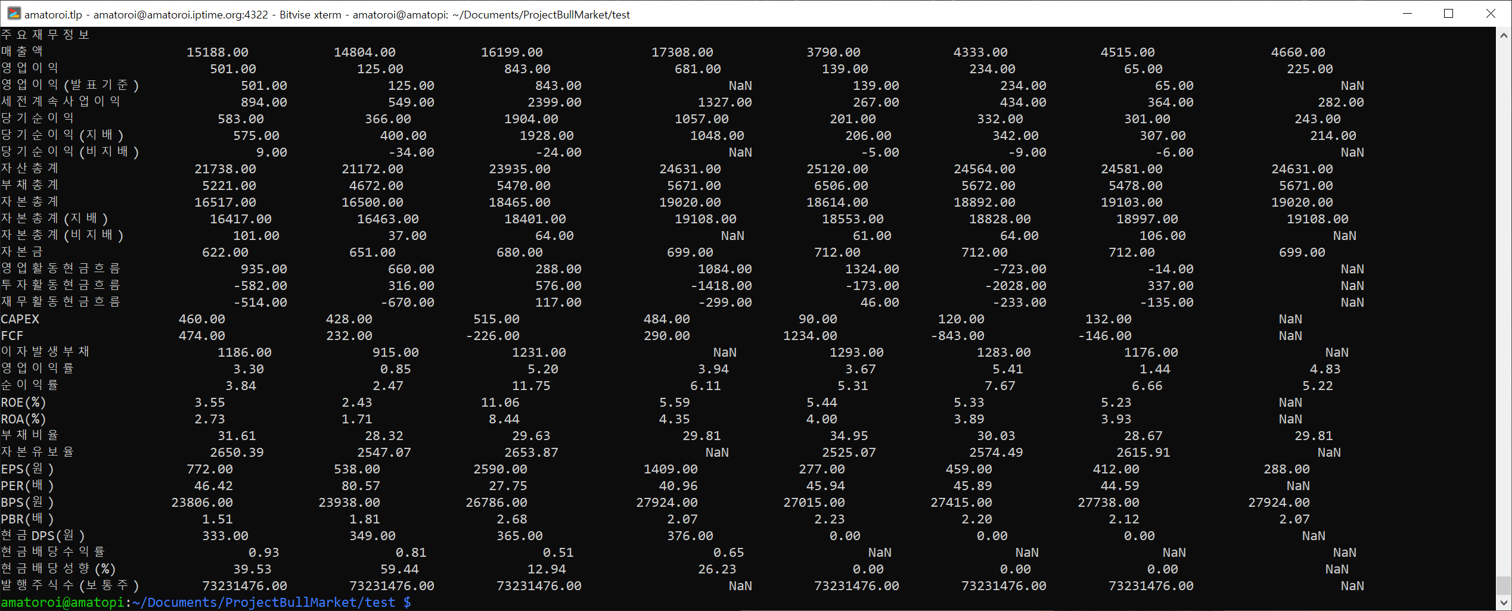
Task: Click the 주요재무정보 header line
Action: pyautogui.click(x=45, y=35)
